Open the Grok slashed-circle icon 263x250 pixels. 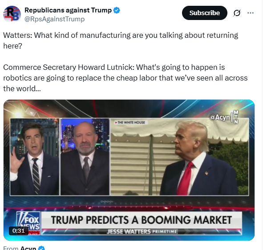coord(237,13)
